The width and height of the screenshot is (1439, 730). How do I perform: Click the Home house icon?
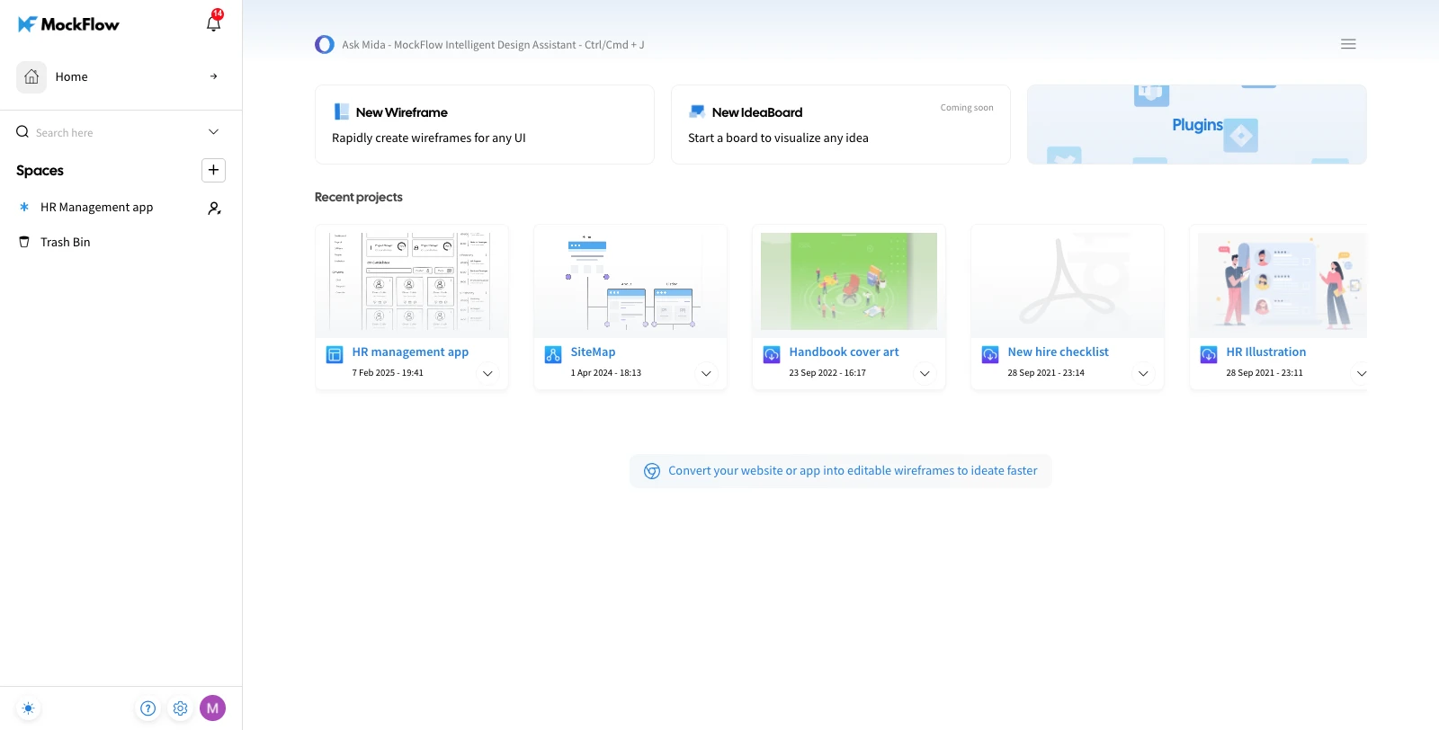[31, 77]
